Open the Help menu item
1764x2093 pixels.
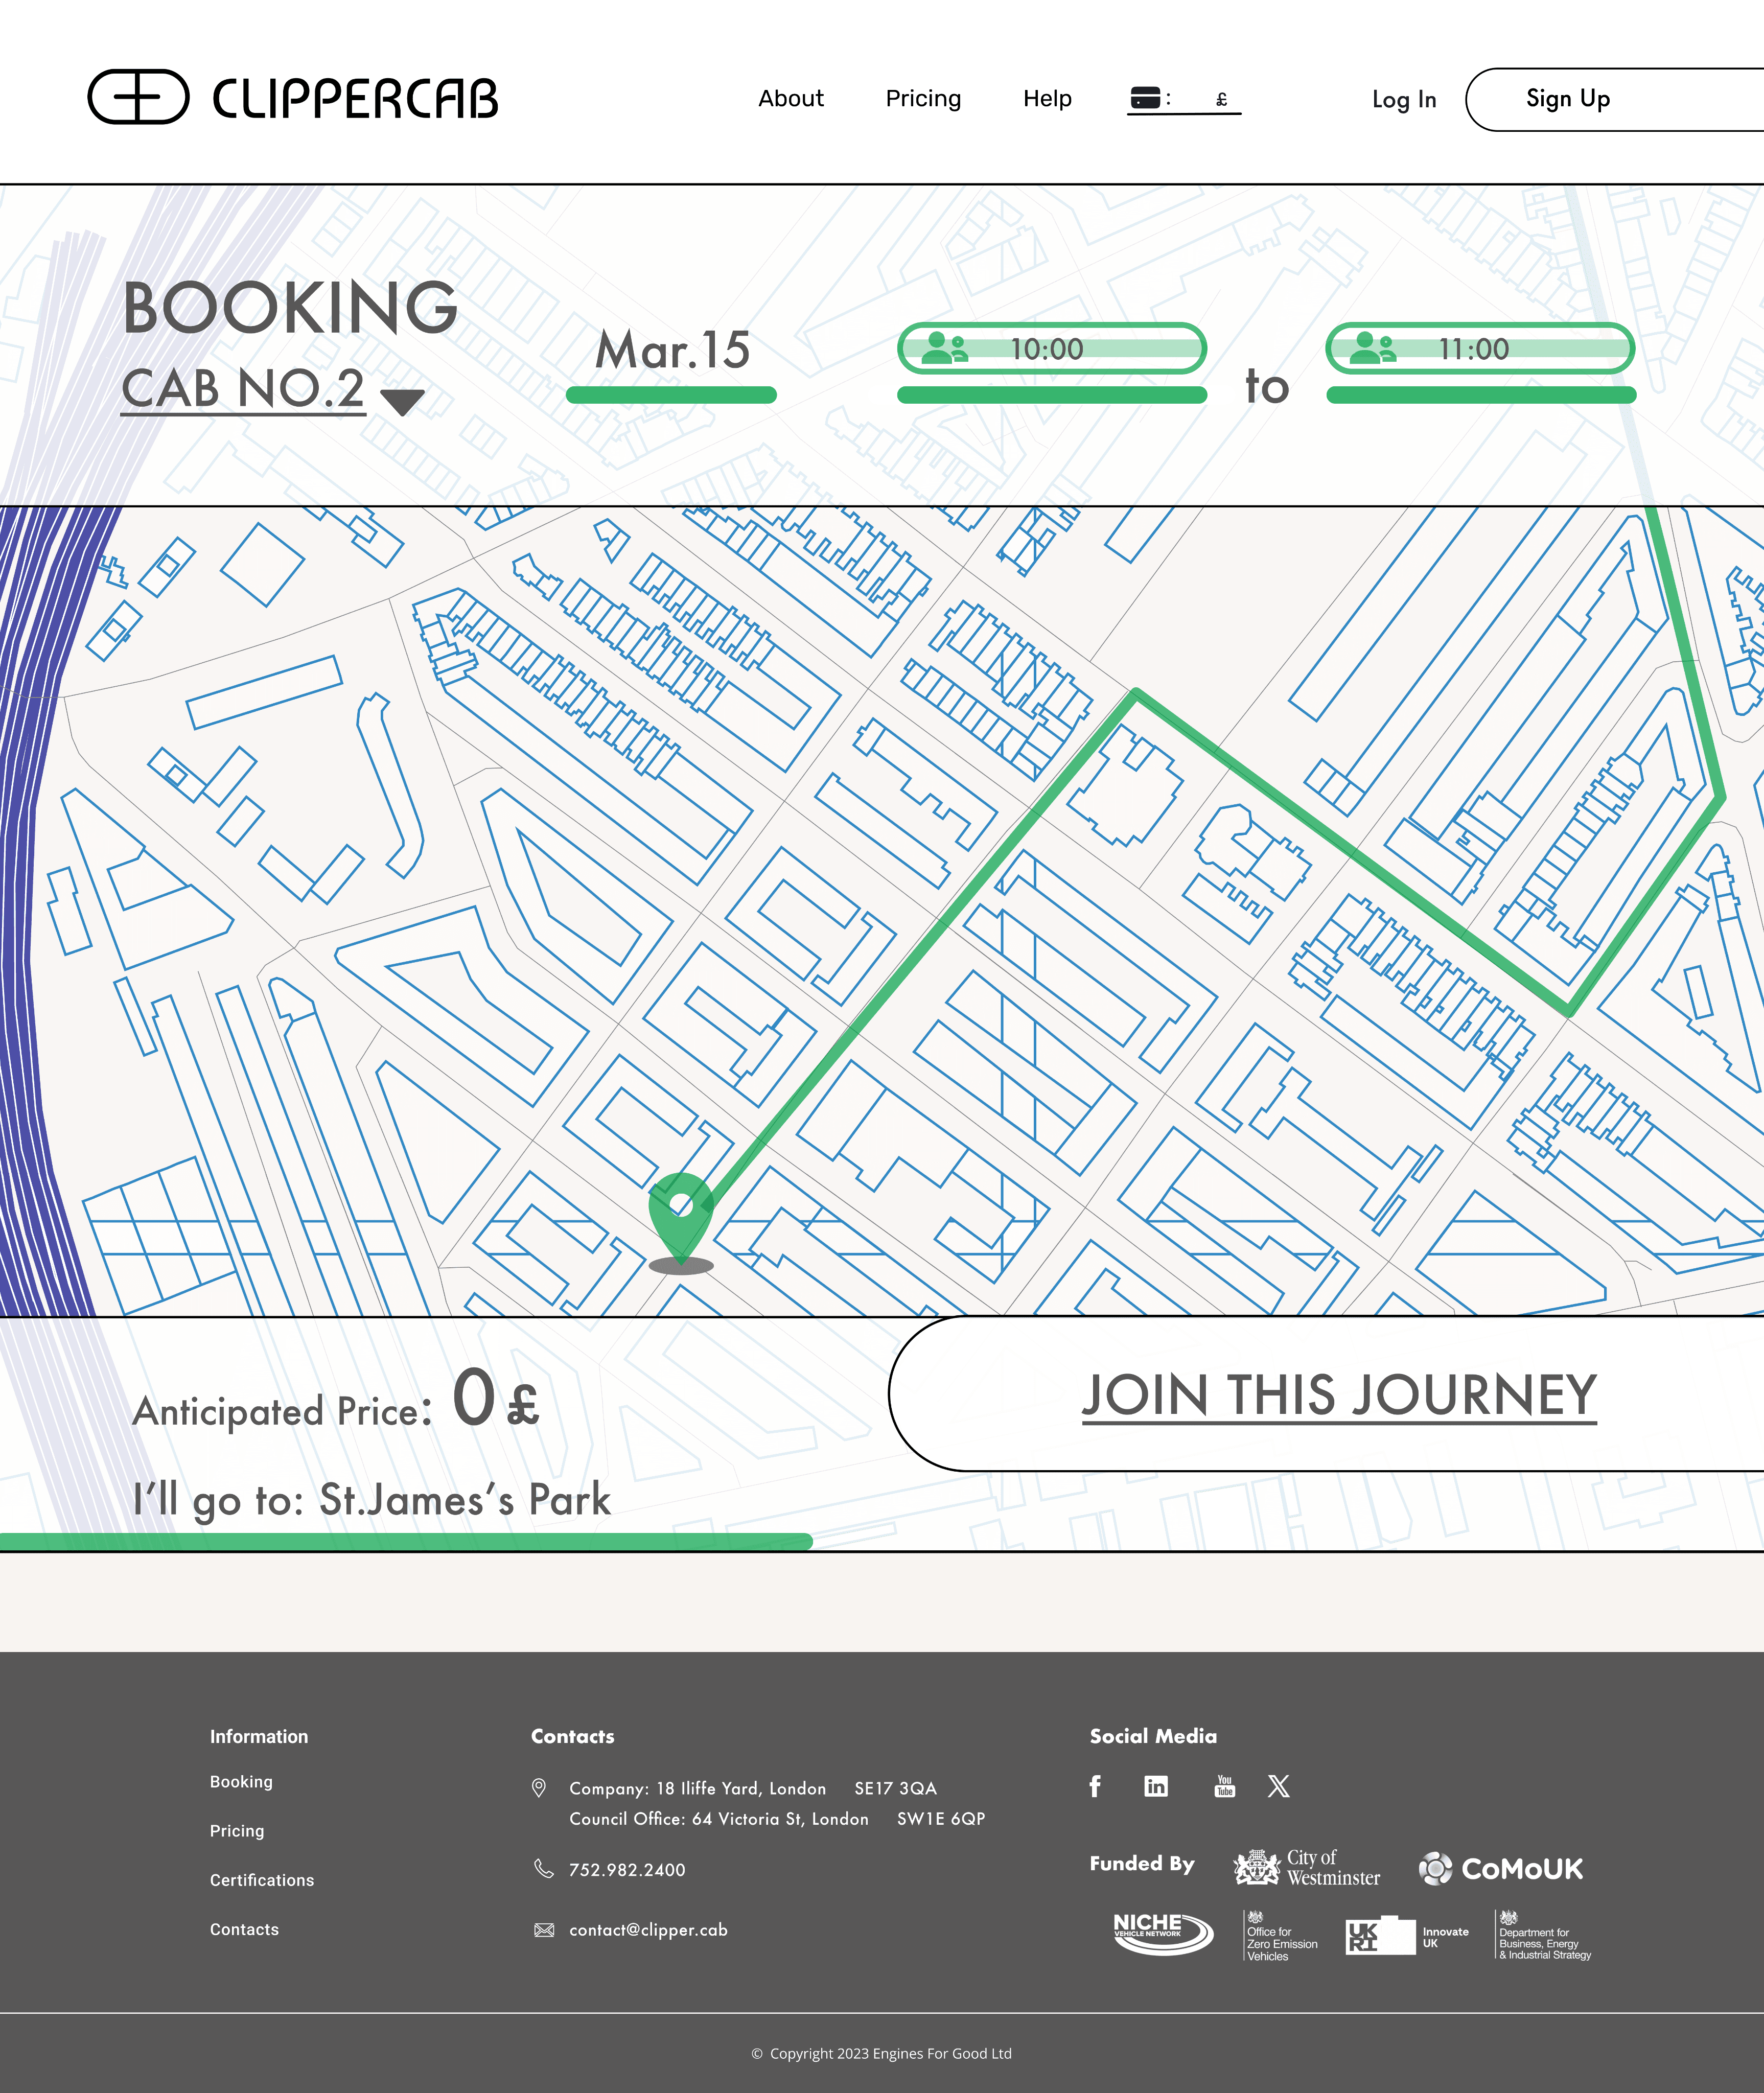pos(1047,98)
